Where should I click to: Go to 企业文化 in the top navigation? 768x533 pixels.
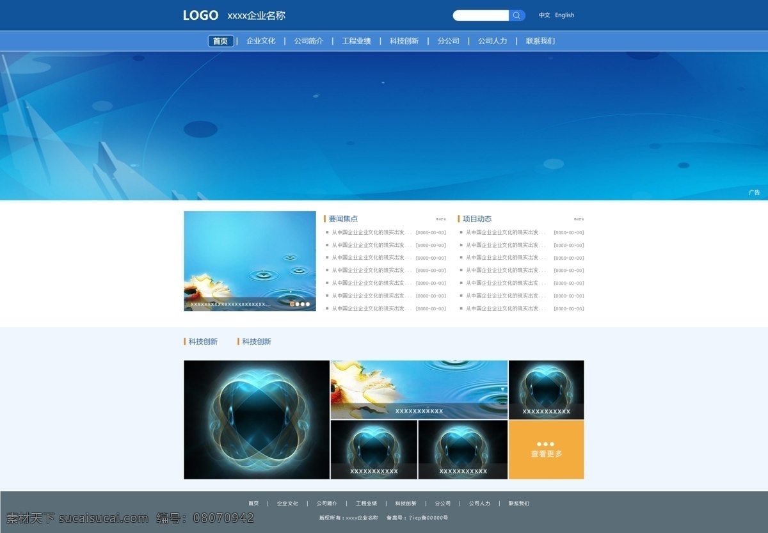point(261,41)
